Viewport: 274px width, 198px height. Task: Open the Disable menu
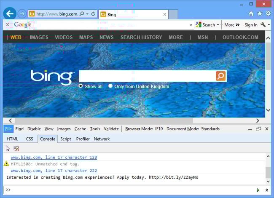[x=34, y=129]
